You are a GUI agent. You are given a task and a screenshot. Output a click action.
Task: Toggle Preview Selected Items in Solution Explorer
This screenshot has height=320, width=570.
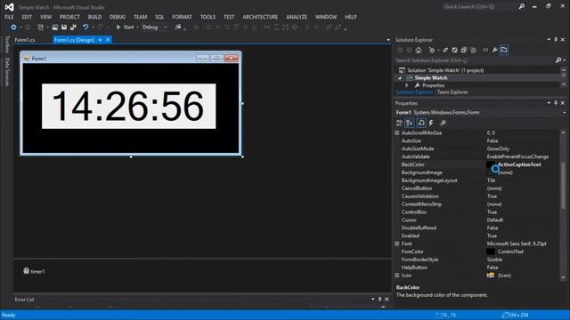[504, 50]
